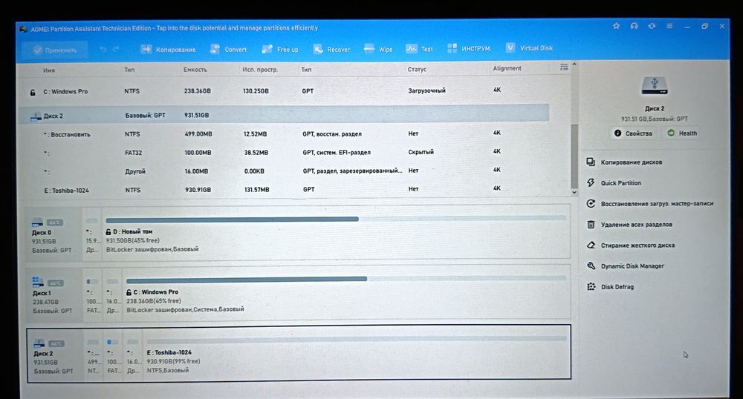
Task: Select the Восстановить NTFS partition row
Action: [x=285, y=133]
